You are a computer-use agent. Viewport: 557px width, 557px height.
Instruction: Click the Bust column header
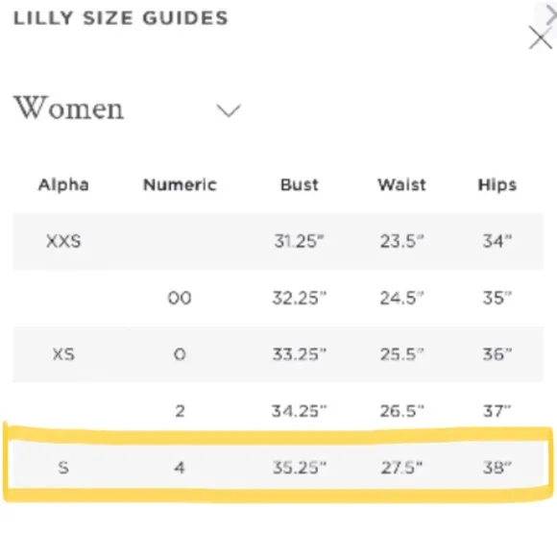(299, 185)
